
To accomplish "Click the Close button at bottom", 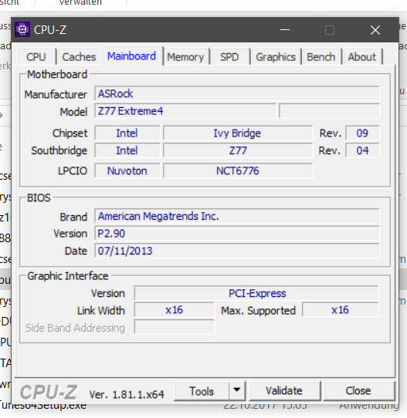I will point(358,391).
